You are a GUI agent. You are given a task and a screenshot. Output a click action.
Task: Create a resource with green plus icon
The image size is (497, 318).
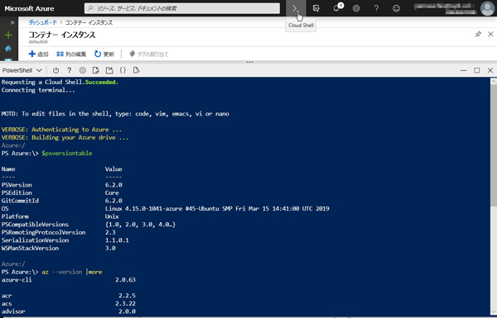point(8,35)
